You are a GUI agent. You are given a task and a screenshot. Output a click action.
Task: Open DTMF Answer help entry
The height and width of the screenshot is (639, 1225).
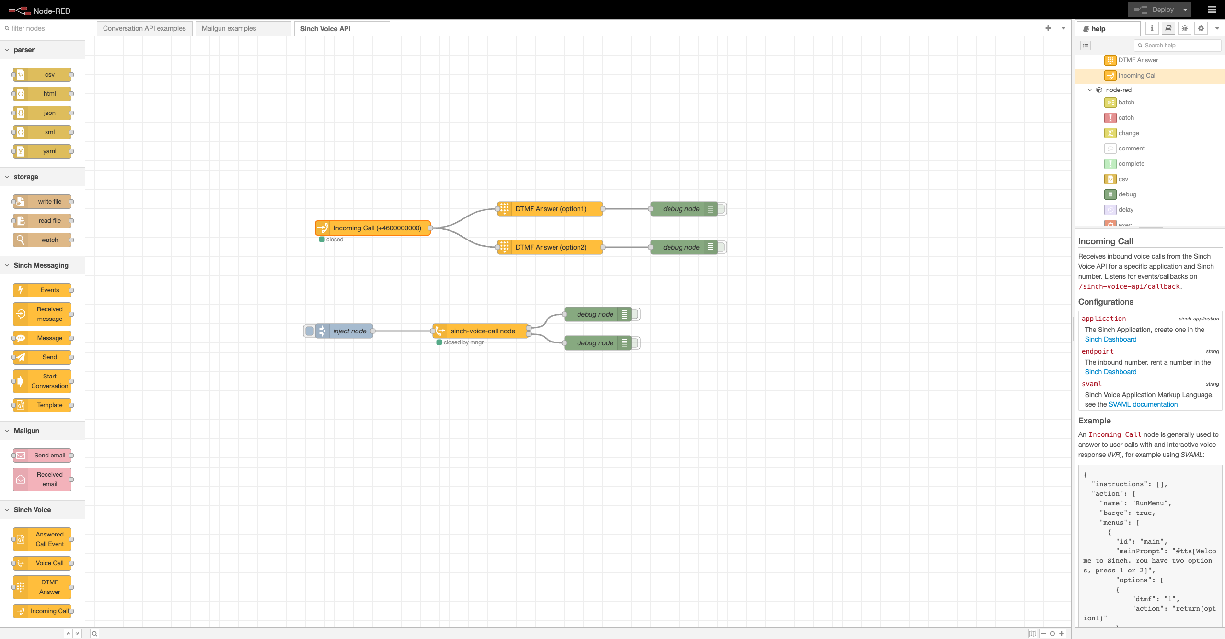(x=1150, y=60)
